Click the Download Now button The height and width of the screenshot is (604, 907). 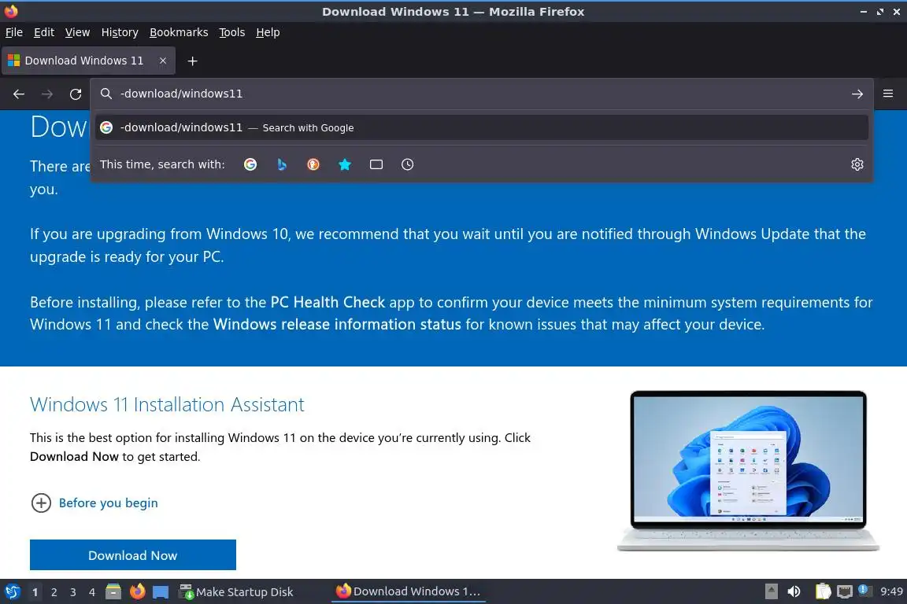(133, 555)
